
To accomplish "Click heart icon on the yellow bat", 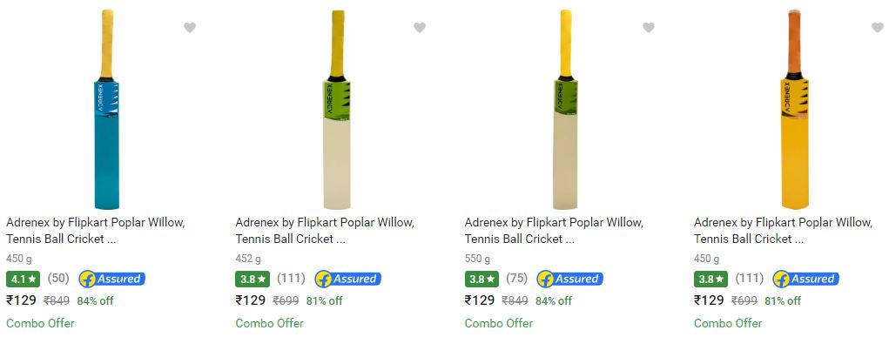I will 878,27.
